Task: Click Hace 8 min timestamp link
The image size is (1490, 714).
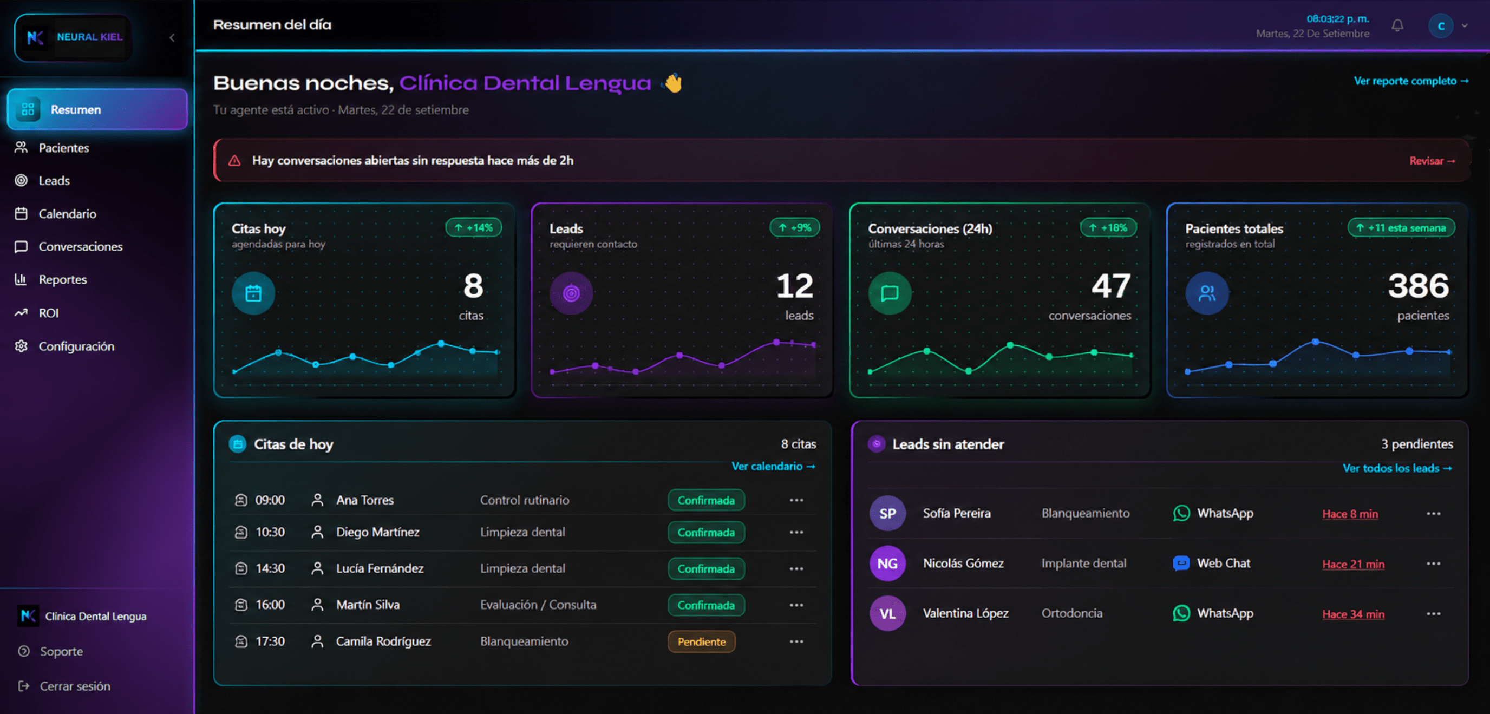Action: point(1350,514)
